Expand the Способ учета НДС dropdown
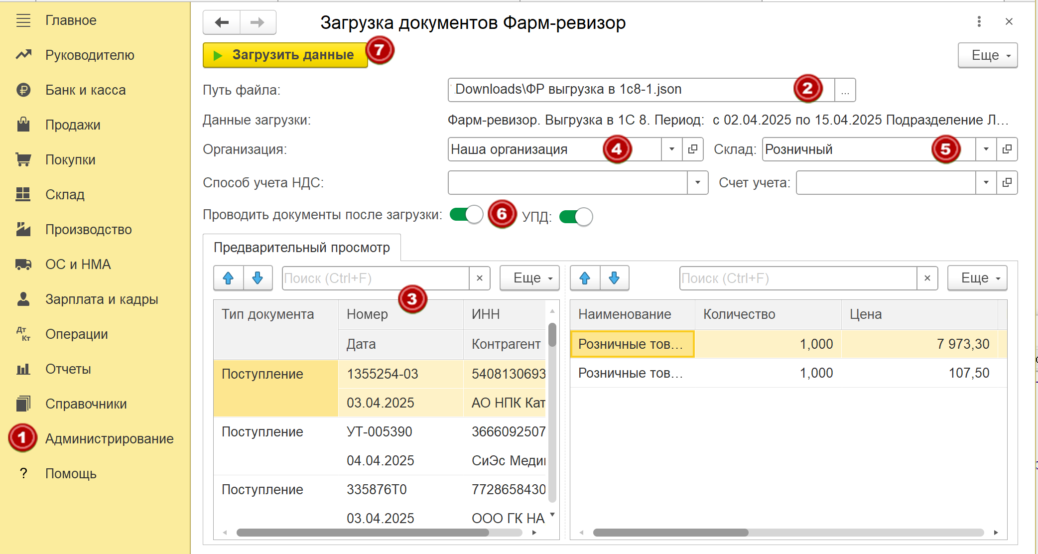Screen dimensions: 1038x554 click(x=697, y=182)
